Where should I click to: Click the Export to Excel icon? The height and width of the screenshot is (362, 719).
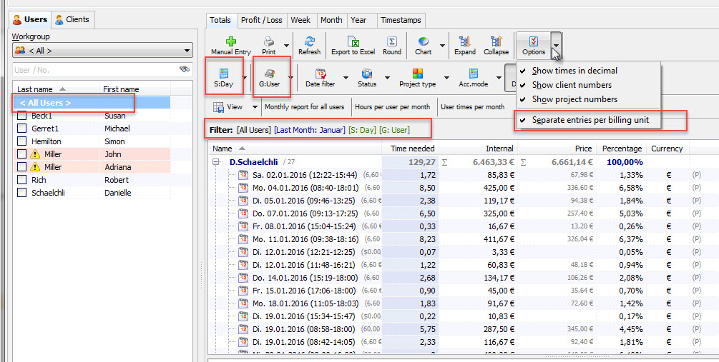coord(353,41)
